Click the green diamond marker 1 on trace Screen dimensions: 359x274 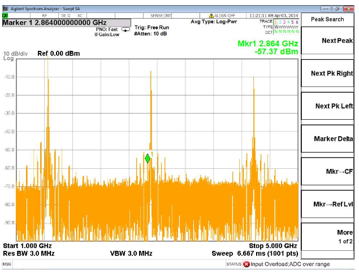(x=148, y=158)
